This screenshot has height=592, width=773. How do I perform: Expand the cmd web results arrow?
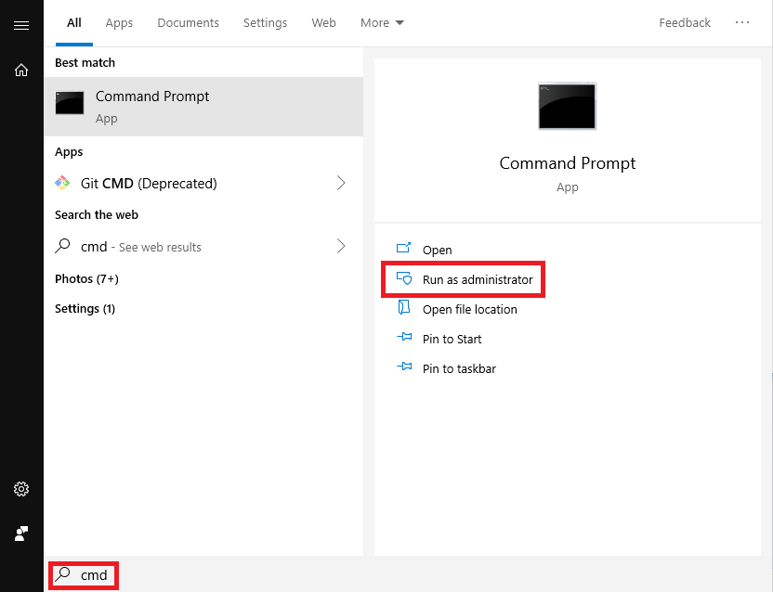click(x=341, y=246)
